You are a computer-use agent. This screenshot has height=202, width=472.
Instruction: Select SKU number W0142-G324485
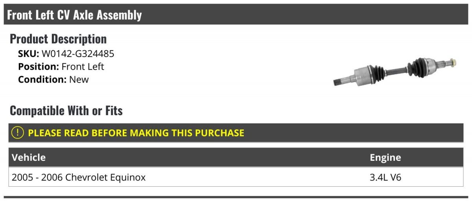click(x=78, y=54)
